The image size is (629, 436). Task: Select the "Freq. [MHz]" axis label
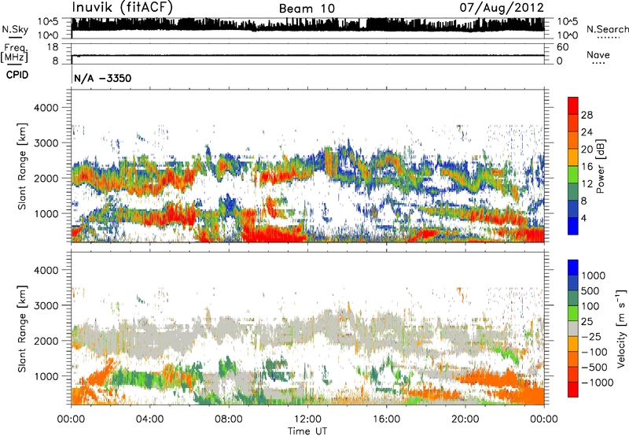[x=15, y=52]
